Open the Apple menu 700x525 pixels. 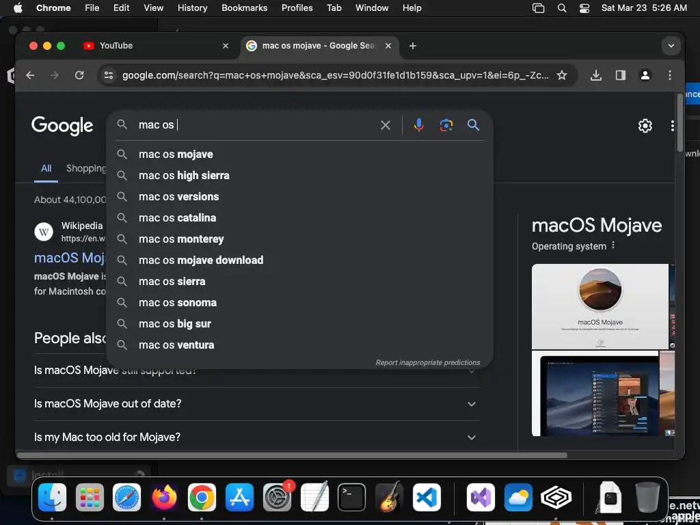[18, 8]
